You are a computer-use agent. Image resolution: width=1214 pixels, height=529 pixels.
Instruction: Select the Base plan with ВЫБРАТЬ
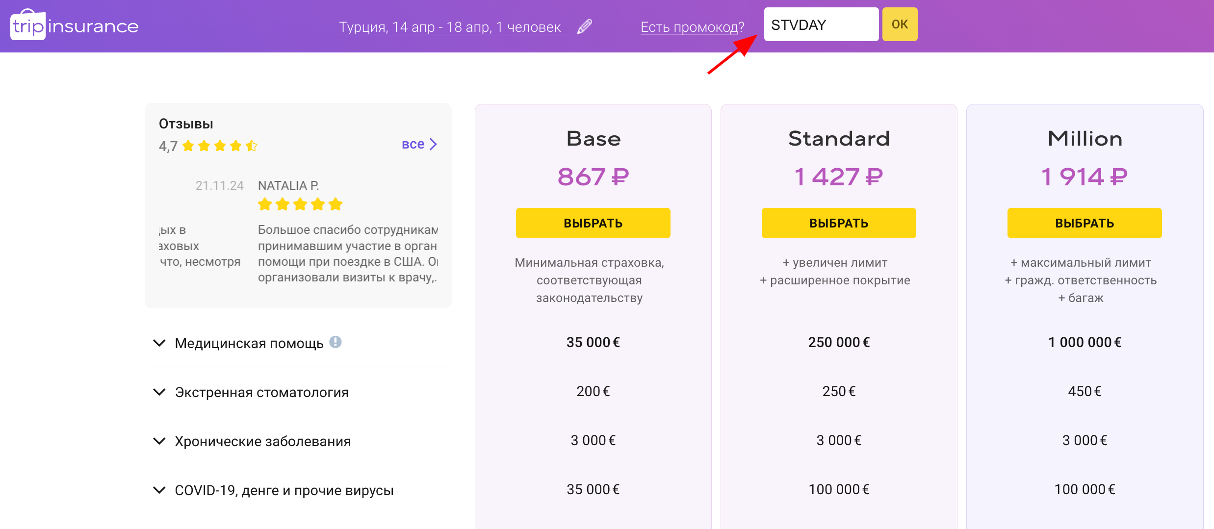593,223
